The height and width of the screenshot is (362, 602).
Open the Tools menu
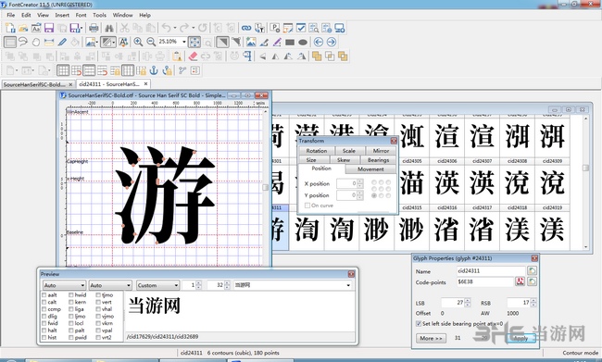99,15
